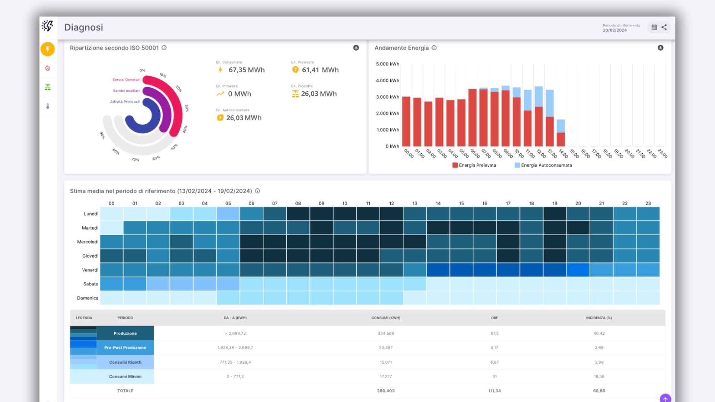Click the thermometer icon in the sidebar
This screenshot has height=402, width=715.
coord(48,106)
